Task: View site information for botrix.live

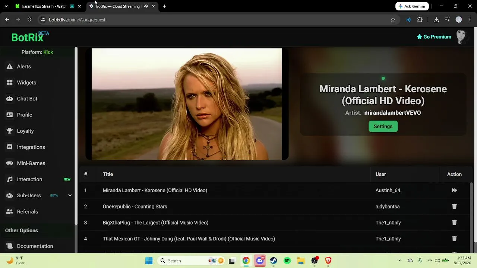Action: tap(42, 20)
